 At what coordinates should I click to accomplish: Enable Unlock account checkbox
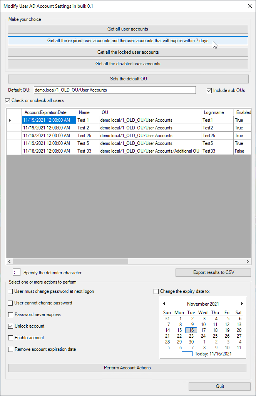[x=10, y=326]
